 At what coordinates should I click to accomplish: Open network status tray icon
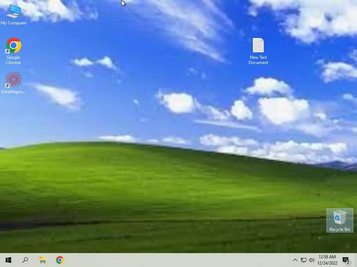[304, 260]
